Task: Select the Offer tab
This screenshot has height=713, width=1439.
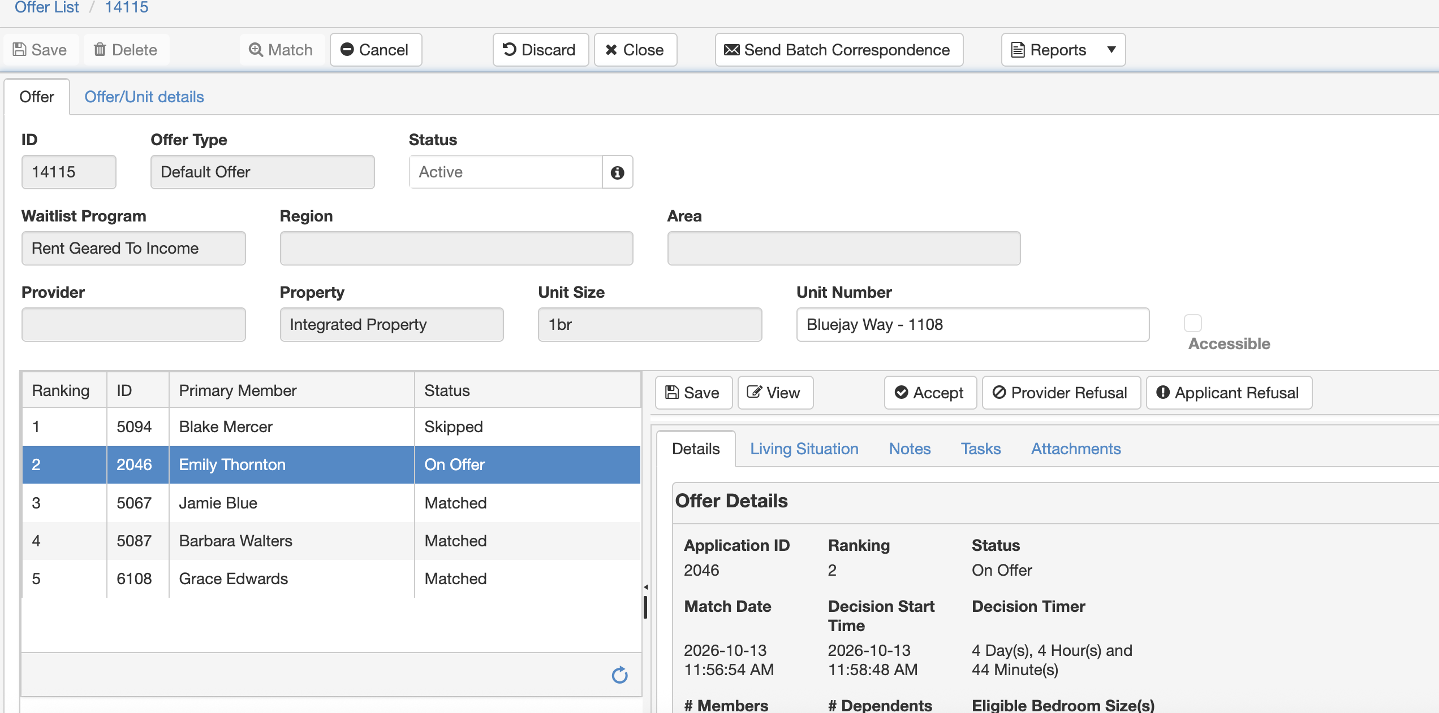Action: coord(37,97)
